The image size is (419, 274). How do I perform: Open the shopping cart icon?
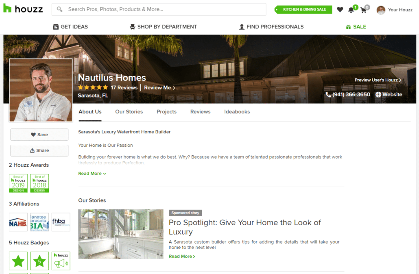click(x=363, y=10)
